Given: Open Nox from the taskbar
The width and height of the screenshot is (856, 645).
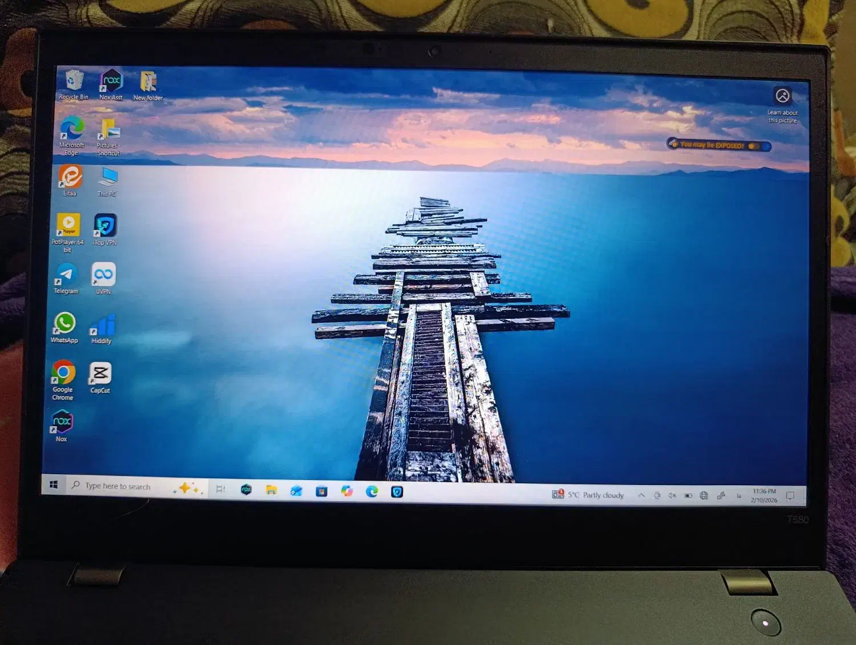Looking at the screenshot, I should [246, 490].
